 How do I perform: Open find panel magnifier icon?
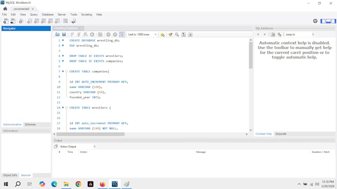pos(177,34)
